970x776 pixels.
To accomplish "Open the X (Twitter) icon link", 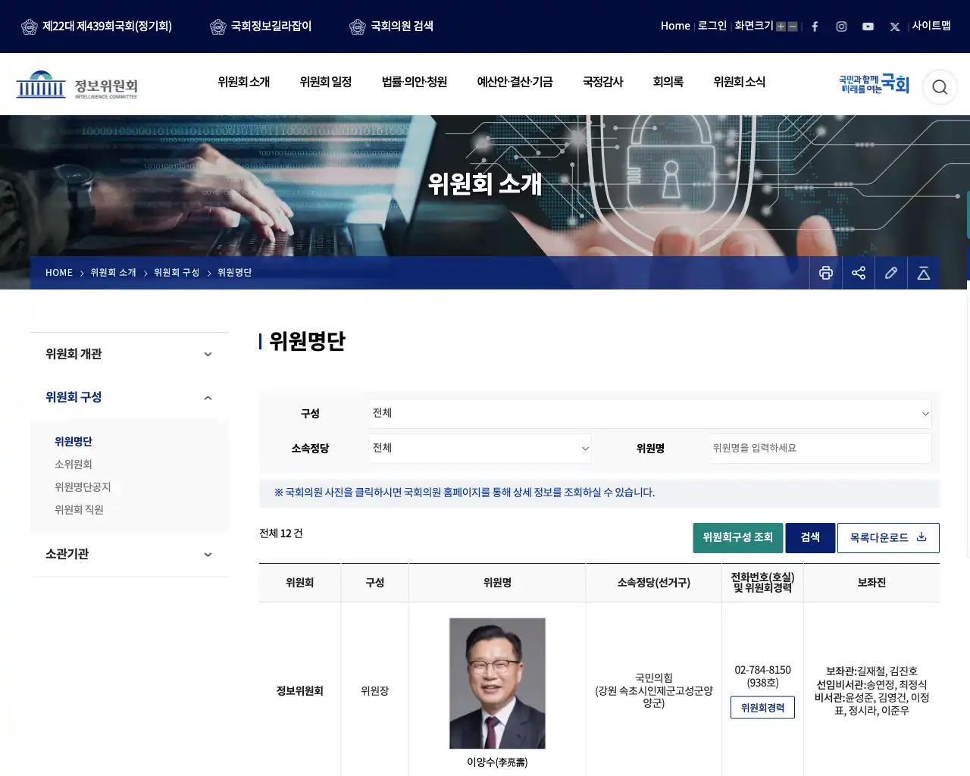I will tap(895, 27).
